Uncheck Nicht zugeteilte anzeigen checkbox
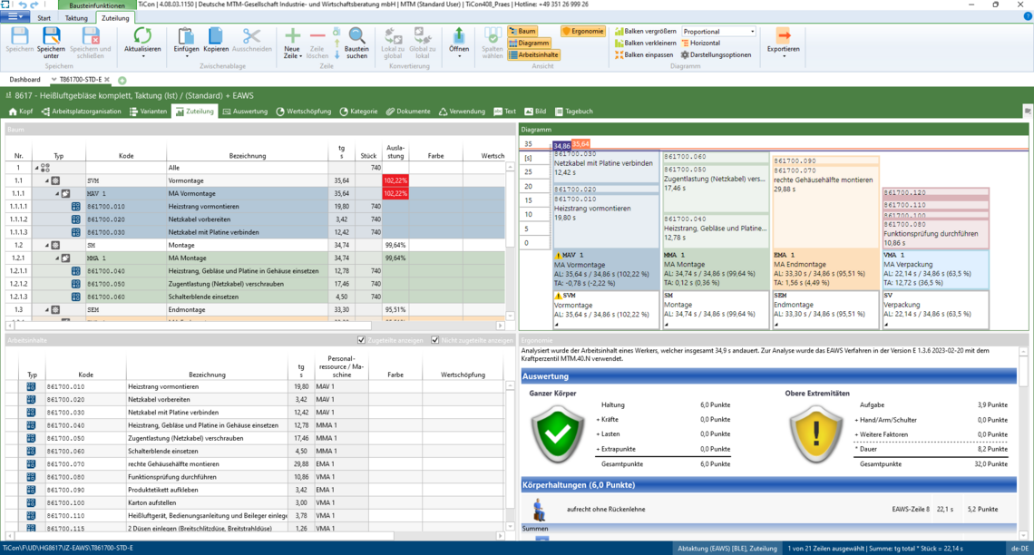This screenshot has width=1034, height=555. tap(435, 340)
